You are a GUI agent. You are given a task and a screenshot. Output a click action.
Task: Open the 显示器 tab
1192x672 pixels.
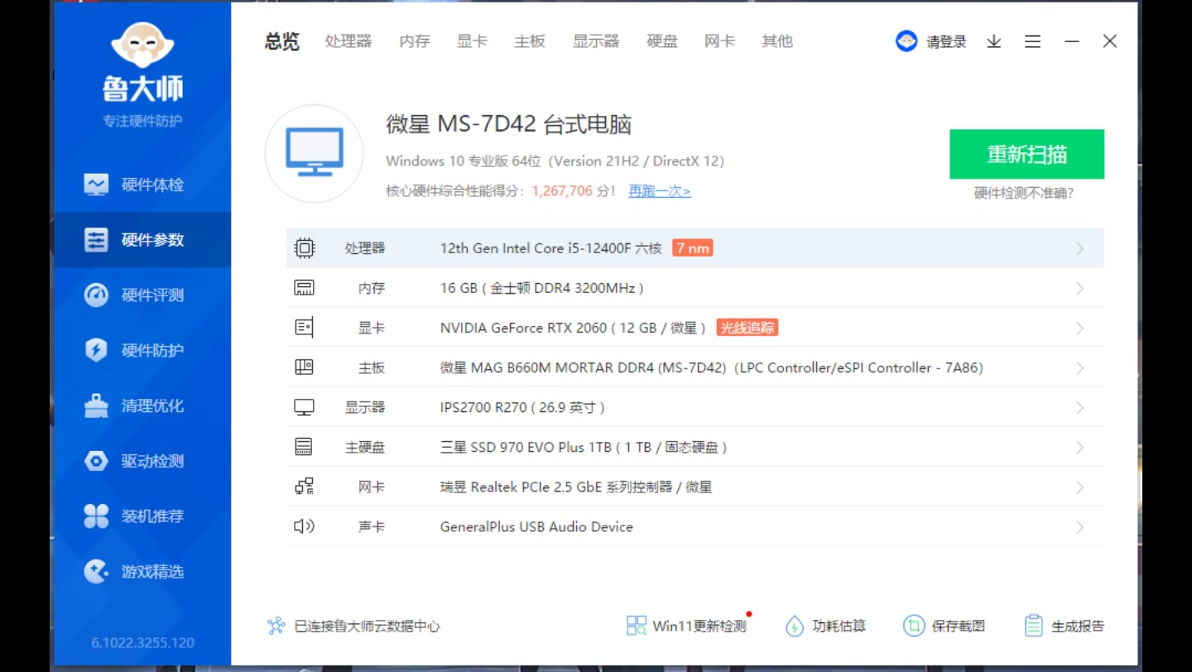pyautogui.click(x=595, y=41)
